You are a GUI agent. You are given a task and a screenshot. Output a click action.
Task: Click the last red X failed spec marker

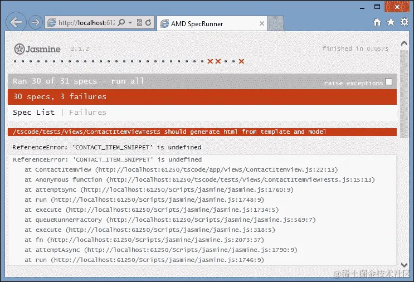[241, 61]
